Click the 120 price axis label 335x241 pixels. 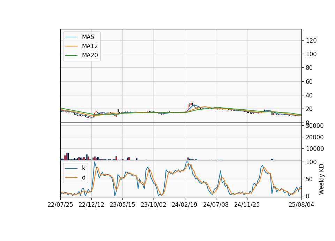[x=311, y=41]
